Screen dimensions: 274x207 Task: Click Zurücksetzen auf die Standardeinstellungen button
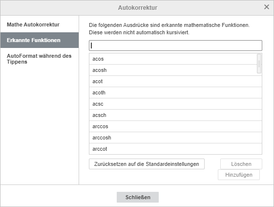tap(147, 164)
